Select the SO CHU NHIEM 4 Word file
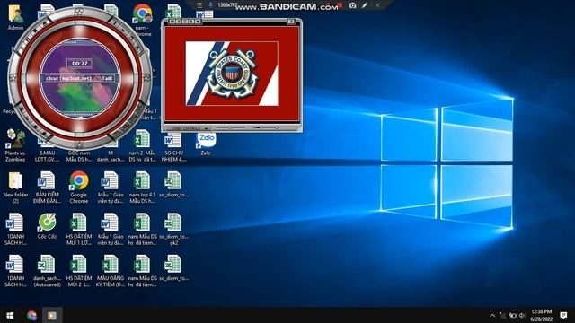Viewport: 575px width, 323px height. (x=173, y=148)
